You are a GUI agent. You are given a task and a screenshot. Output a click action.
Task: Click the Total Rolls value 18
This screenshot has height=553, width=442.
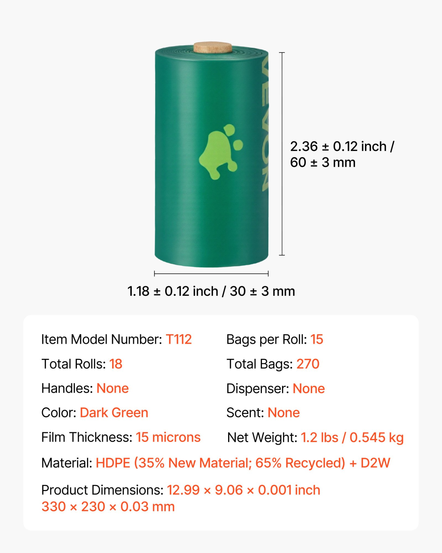point(116,364)
